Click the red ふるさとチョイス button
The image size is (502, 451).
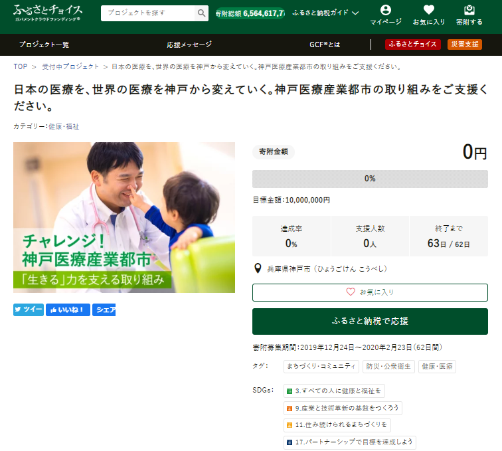[x=412, y=45]
